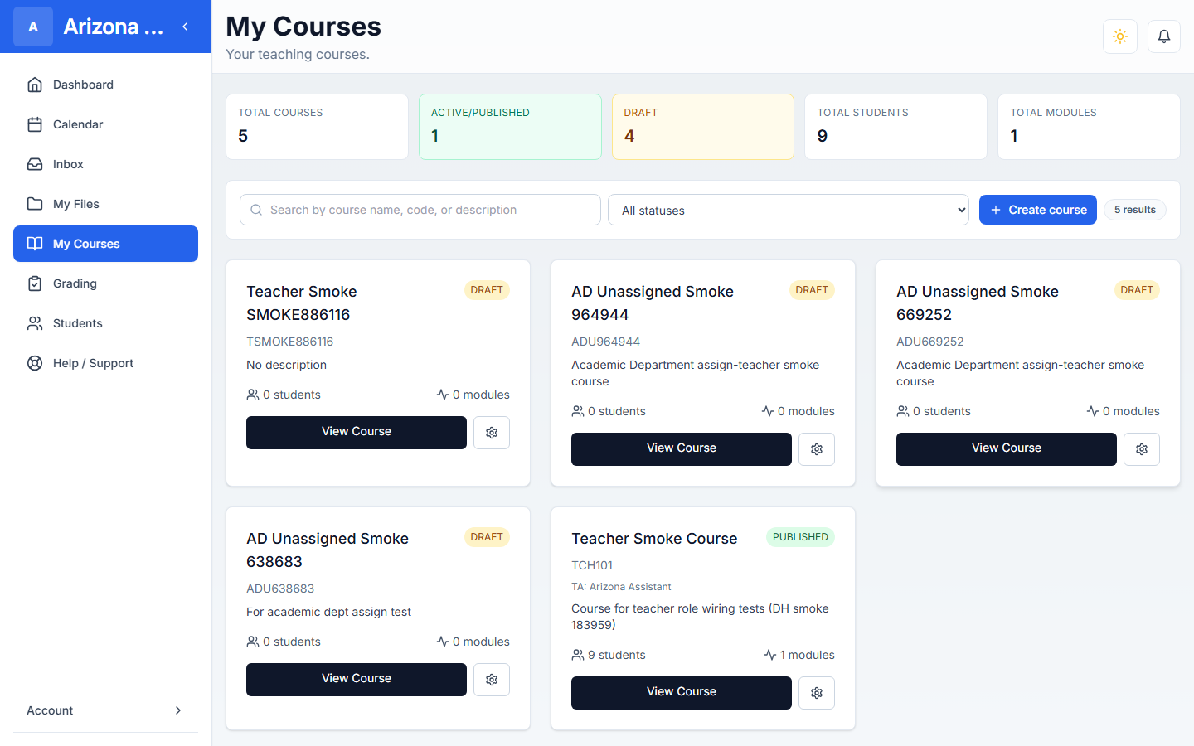
Task: Open settings gear for AD Unassigned Smoke 964944
Action: point(817,449)
